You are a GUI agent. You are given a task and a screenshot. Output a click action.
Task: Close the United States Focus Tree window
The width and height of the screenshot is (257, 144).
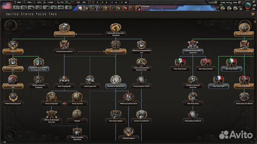click(x=253, y=14)
